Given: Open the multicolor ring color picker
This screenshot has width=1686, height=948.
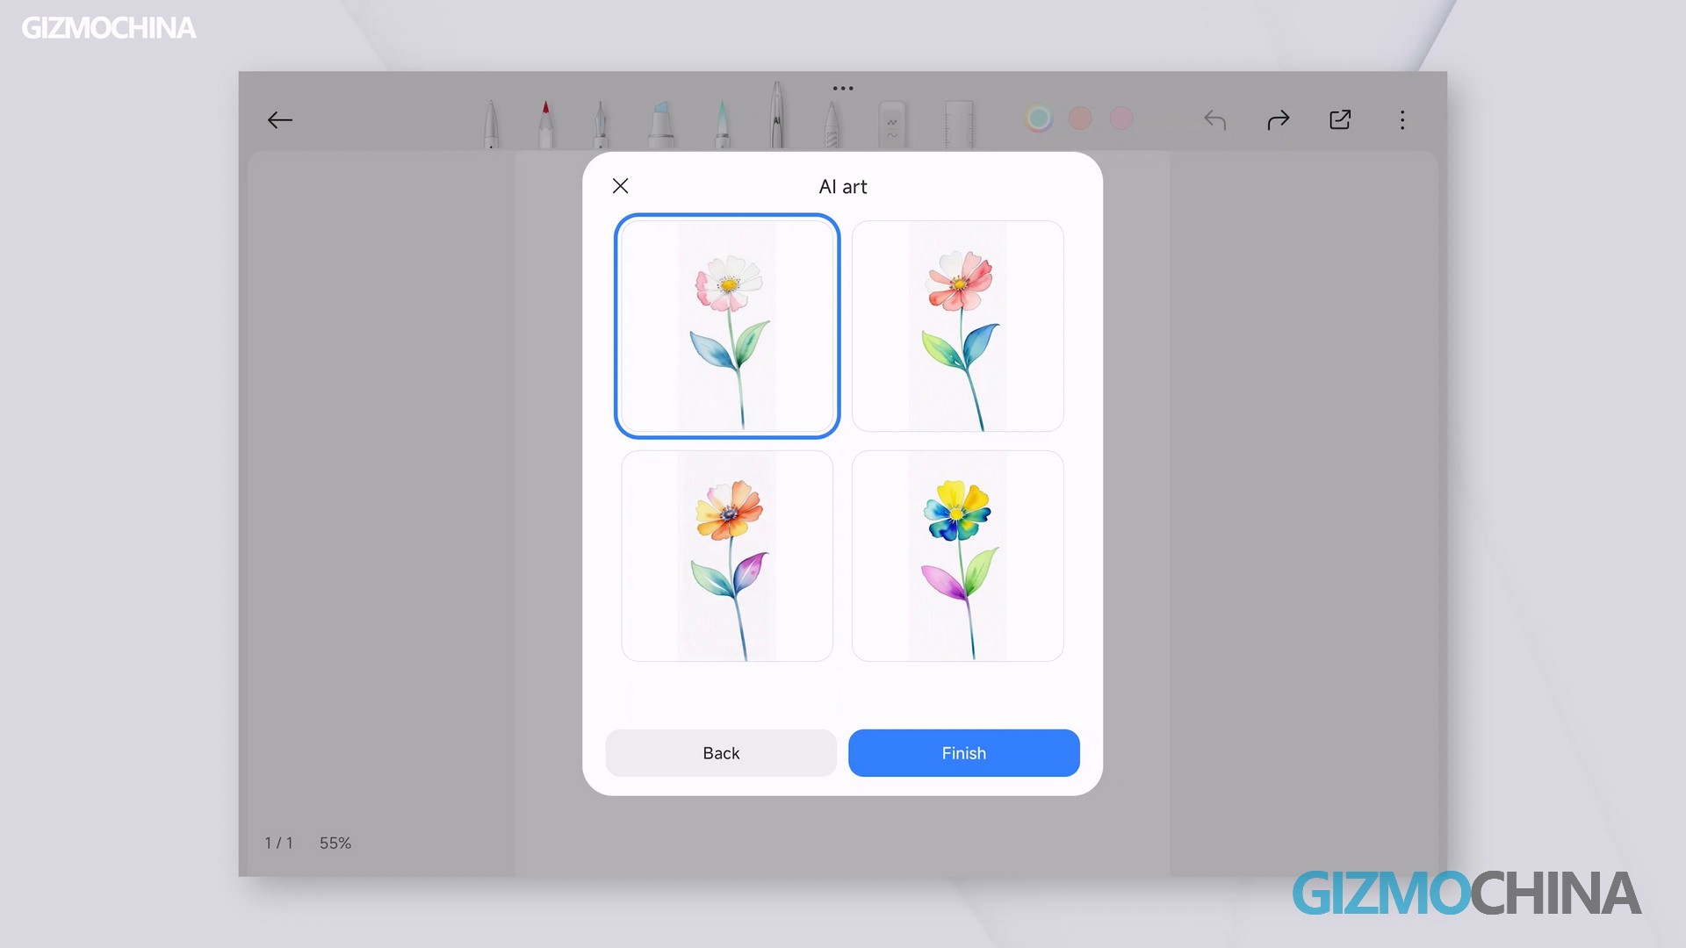Looking at the screenshot, I should pyautogui.click(x=1039, y=118).
